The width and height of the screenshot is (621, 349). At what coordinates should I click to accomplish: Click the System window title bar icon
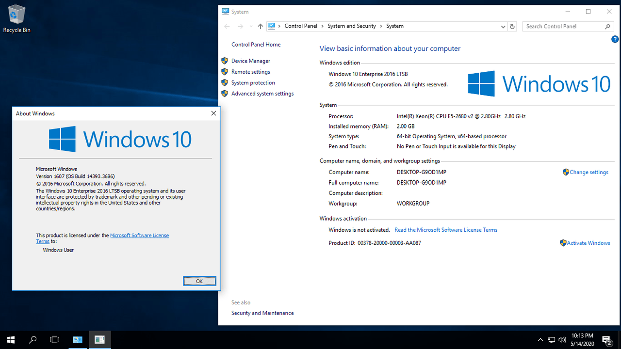pyautogui.click(x=226, y=12)
